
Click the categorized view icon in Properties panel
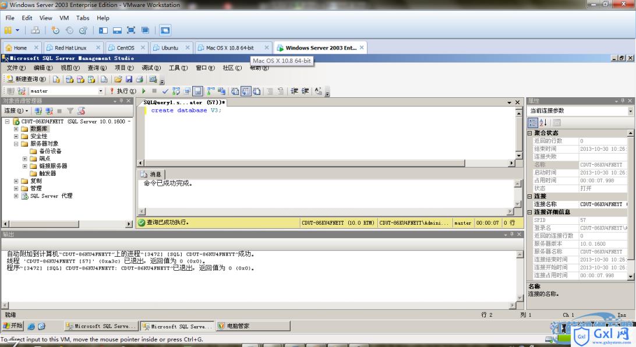[532, 122]
